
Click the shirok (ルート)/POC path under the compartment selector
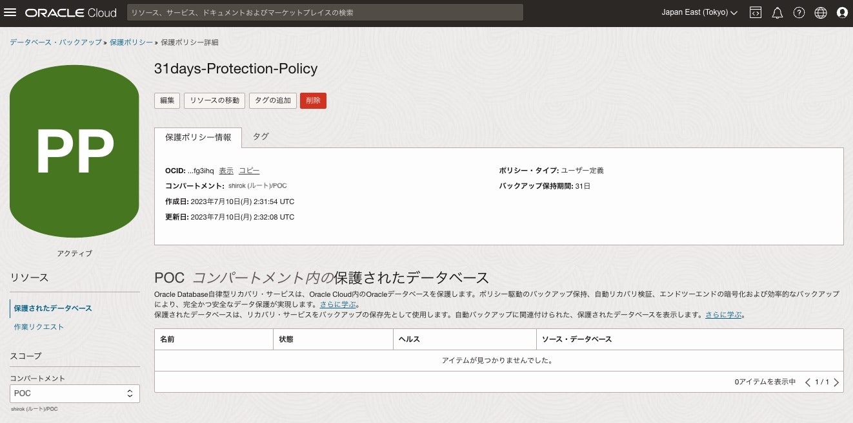34,409
